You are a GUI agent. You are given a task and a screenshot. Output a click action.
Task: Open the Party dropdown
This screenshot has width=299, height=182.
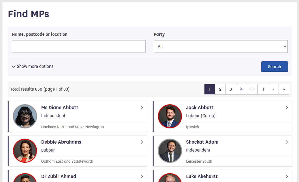pos(221,47)
